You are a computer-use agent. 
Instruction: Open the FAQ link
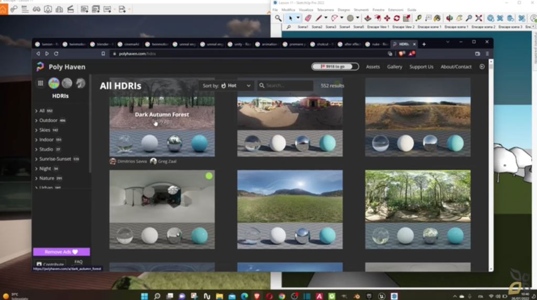click(x=79, y=262)
